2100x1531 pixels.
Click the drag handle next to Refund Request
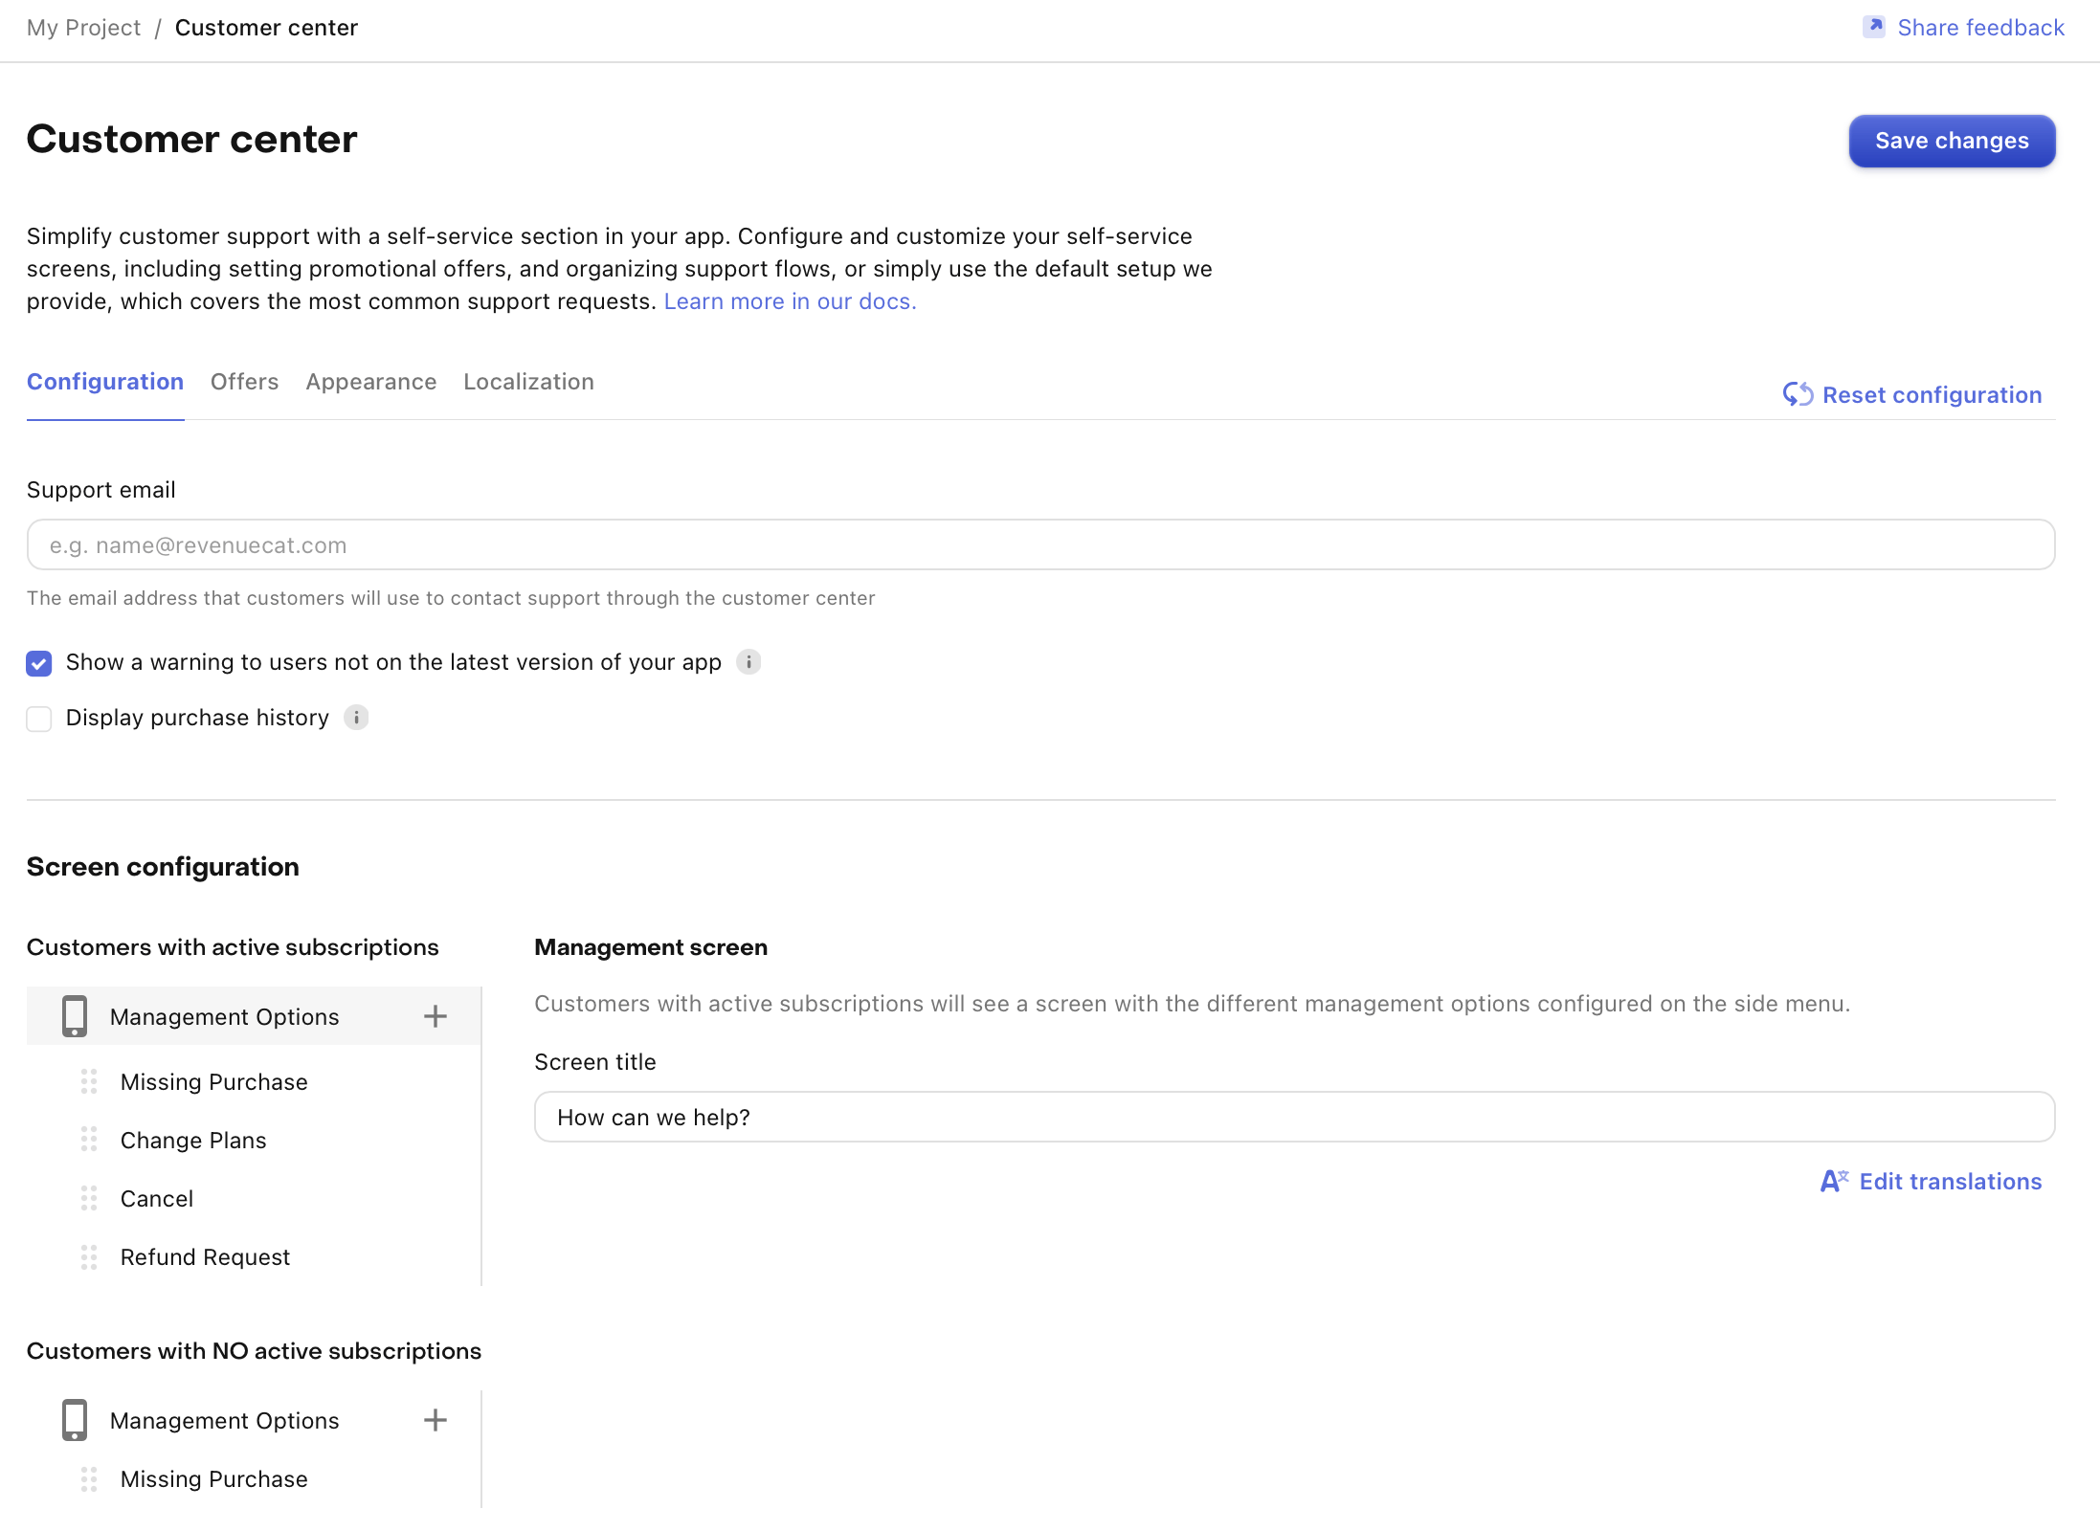[89, 1257]
